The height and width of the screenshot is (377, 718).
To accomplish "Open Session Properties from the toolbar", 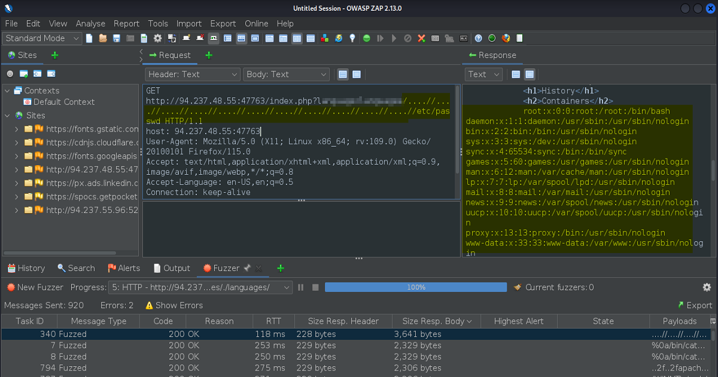I will 144,38.
